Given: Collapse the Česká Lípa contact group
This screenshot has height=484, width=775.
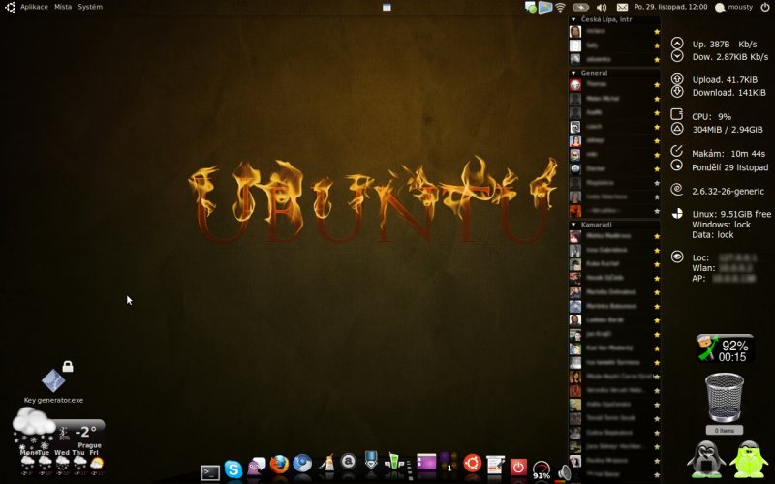Looking at the screenshot, I should (574, 19).
